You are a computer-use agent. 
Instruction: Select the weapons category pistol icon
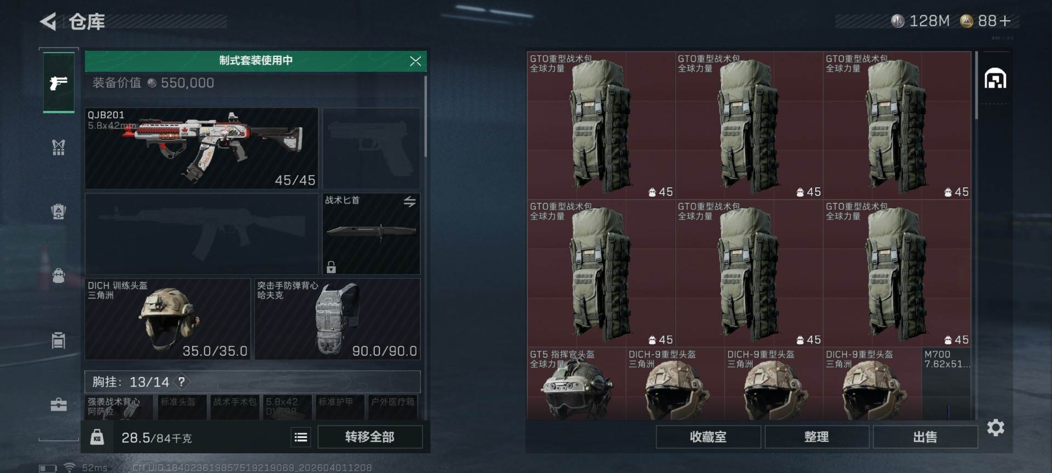coord(59,83)
